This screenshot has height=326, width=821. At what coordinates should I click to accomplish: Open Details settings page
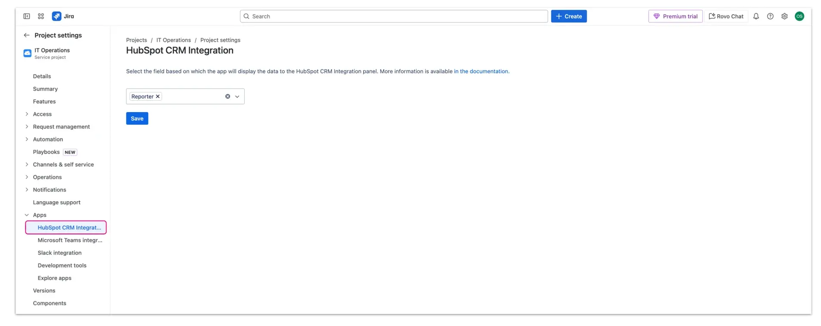(x=42, y=76)
